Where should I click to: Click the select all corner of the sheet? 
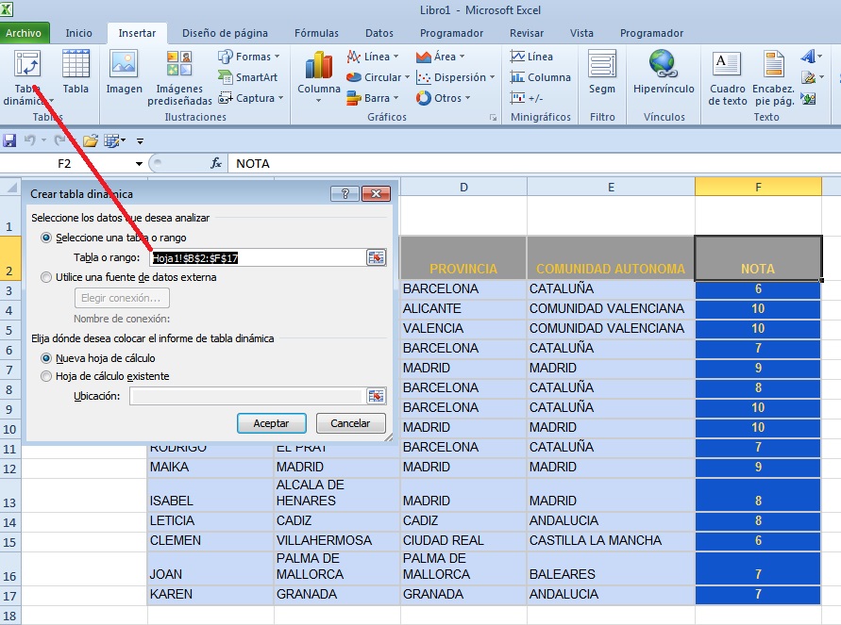(10, 188)
